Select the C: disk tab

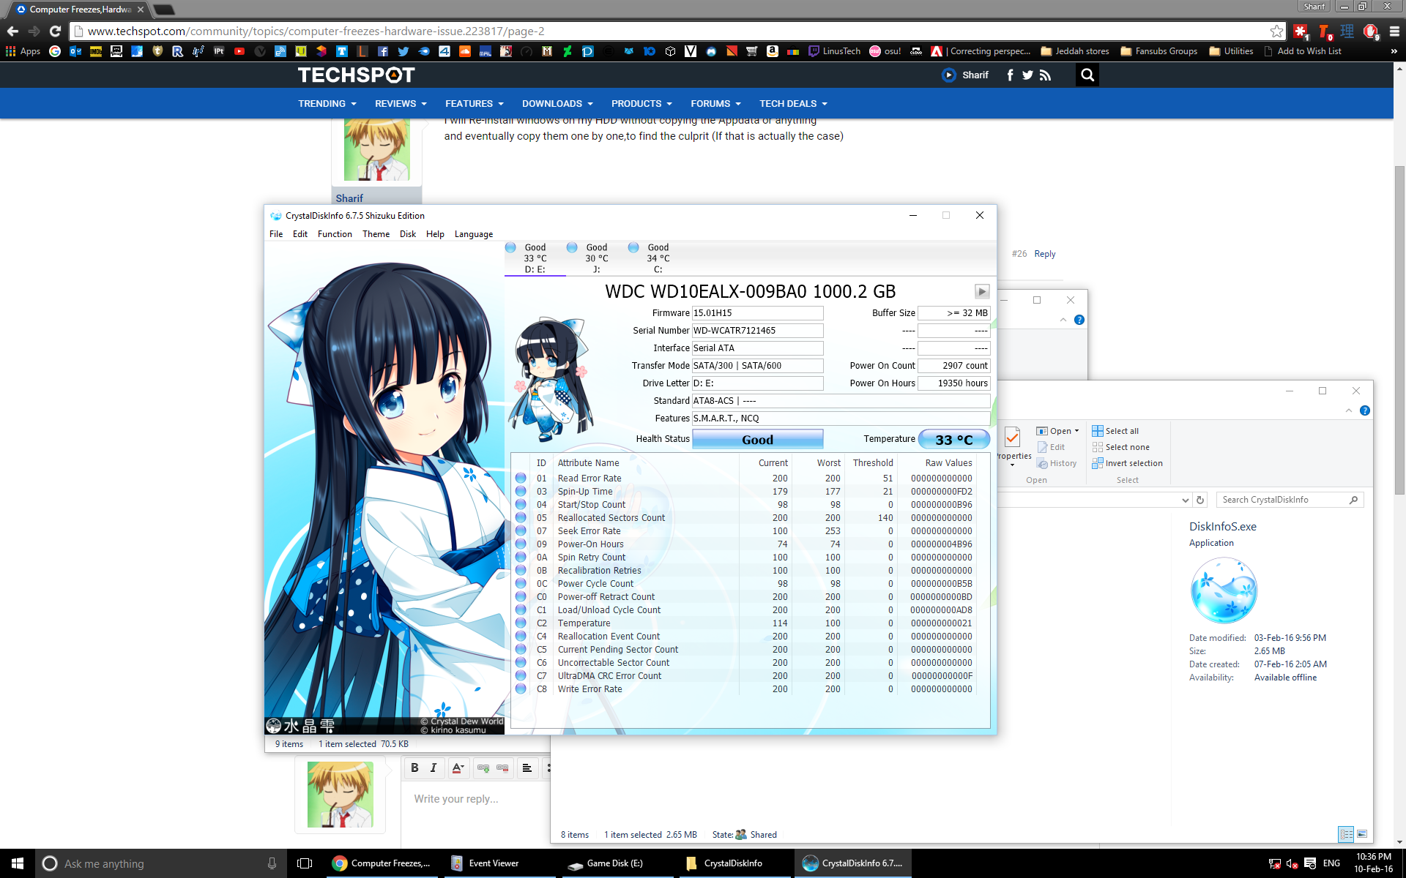(658, 258)
